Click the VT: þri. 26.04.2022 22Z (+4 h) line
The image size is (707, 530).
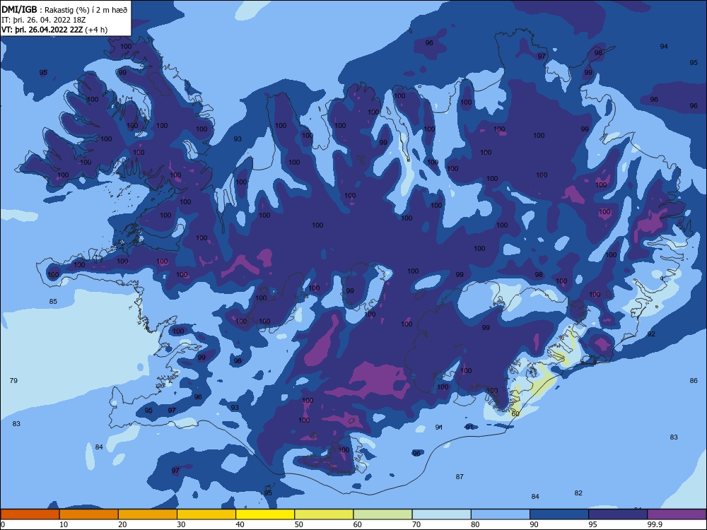(x=54, y=30)
